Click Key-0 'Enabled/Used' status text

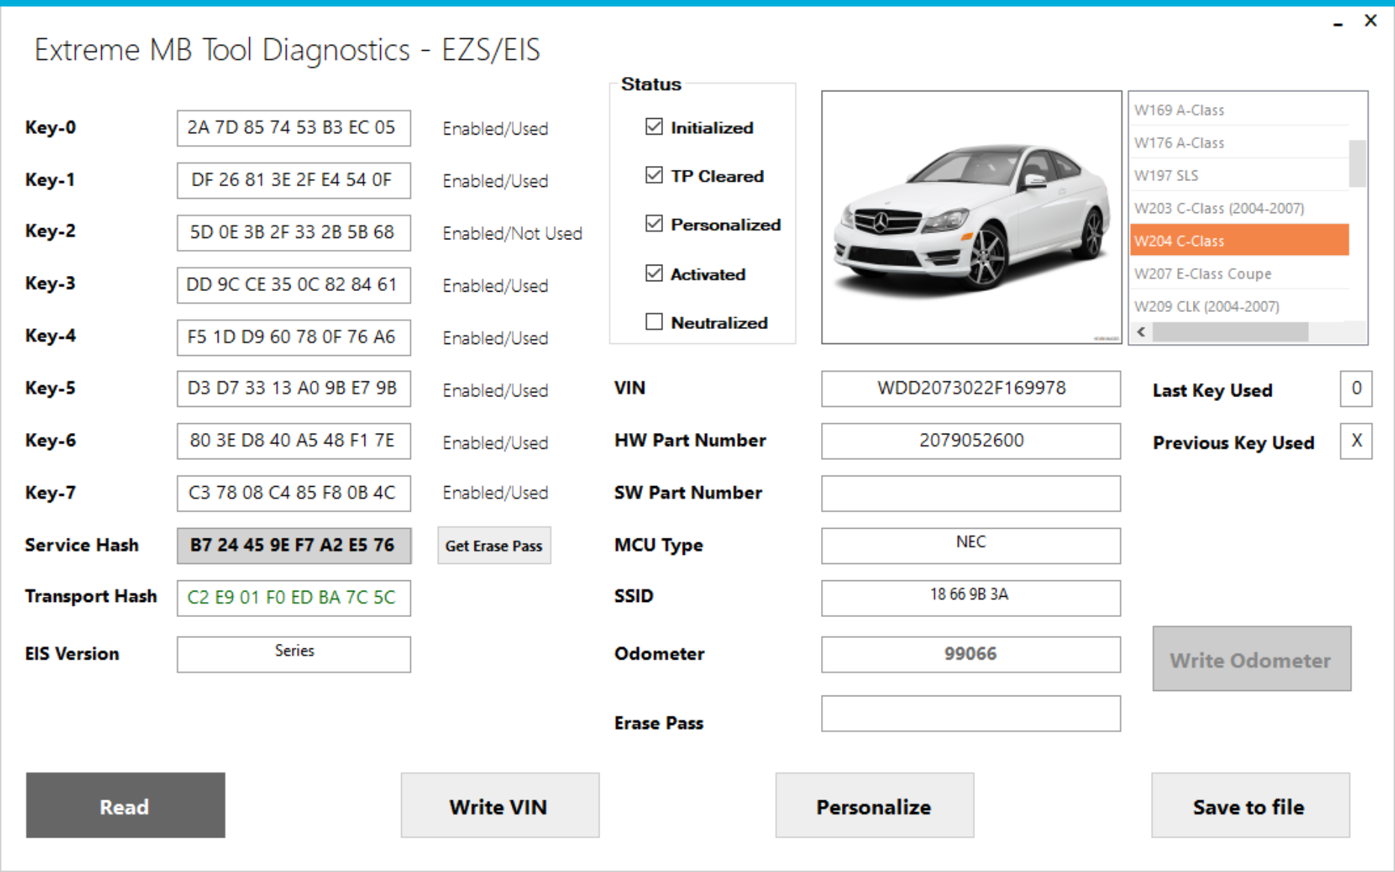tap(495, 129)
